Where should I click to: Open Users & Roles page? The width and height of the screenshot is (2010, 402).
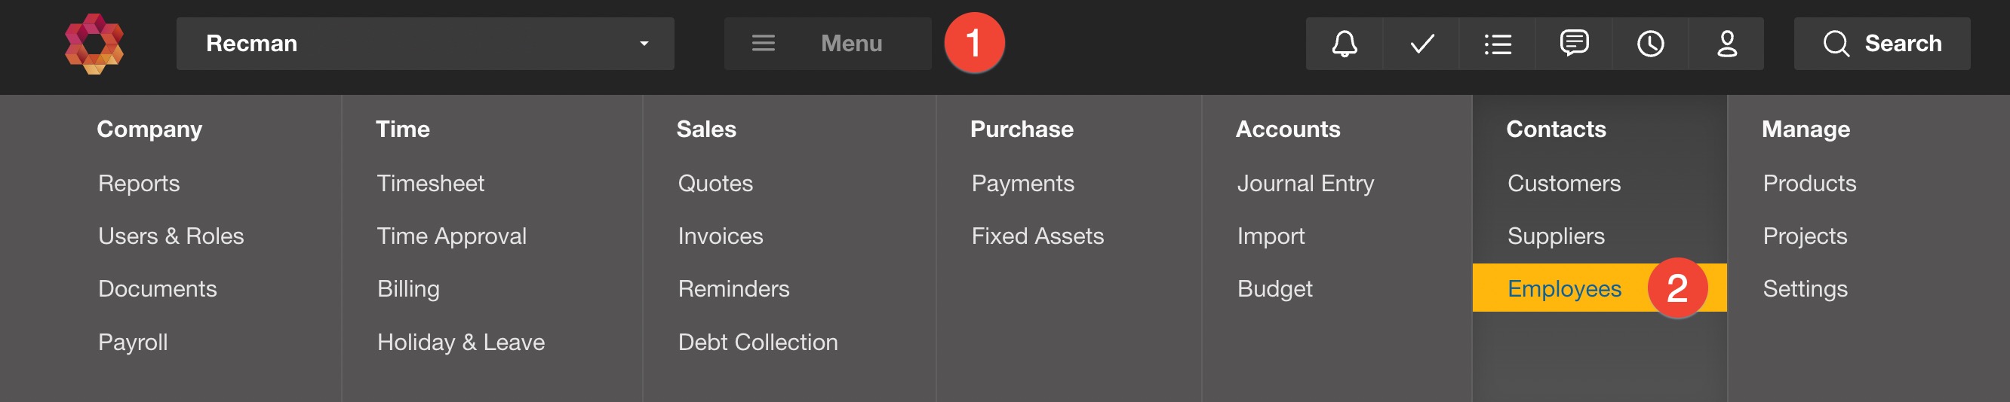(x=171, y=236)
